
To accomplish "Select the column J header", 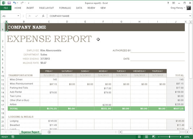I will click(176, 22).
